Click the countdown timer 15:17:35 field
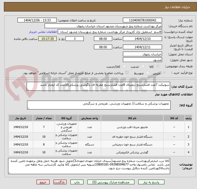197x189 pixels. [47, 39]
